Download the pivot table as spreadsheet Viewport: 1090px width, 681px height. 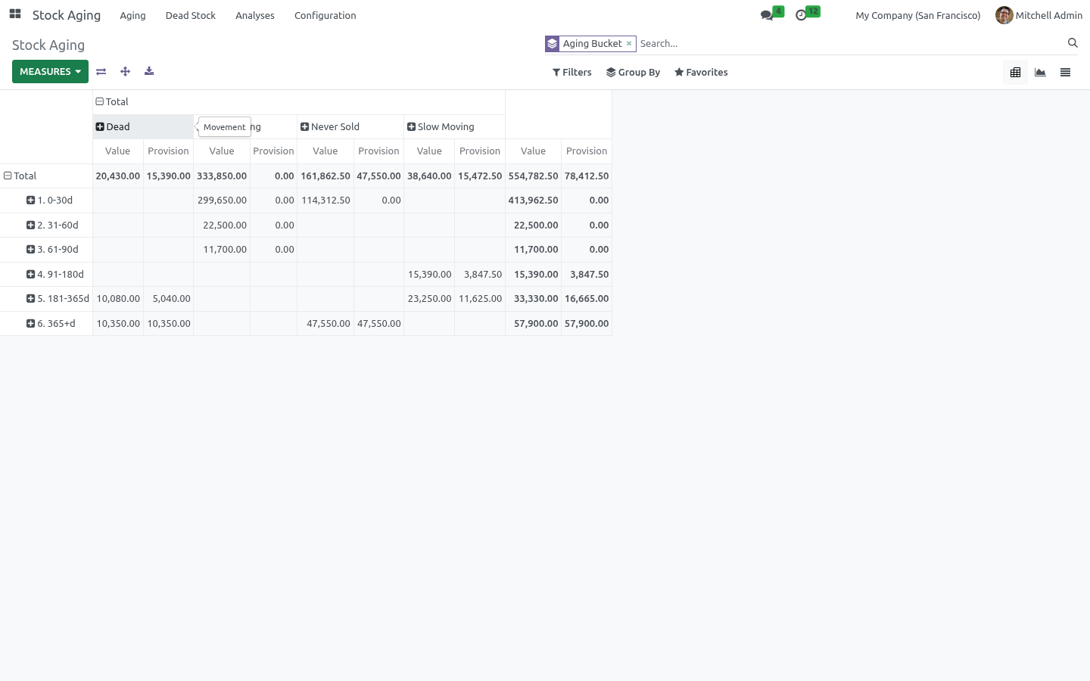[x=149, y=72]
